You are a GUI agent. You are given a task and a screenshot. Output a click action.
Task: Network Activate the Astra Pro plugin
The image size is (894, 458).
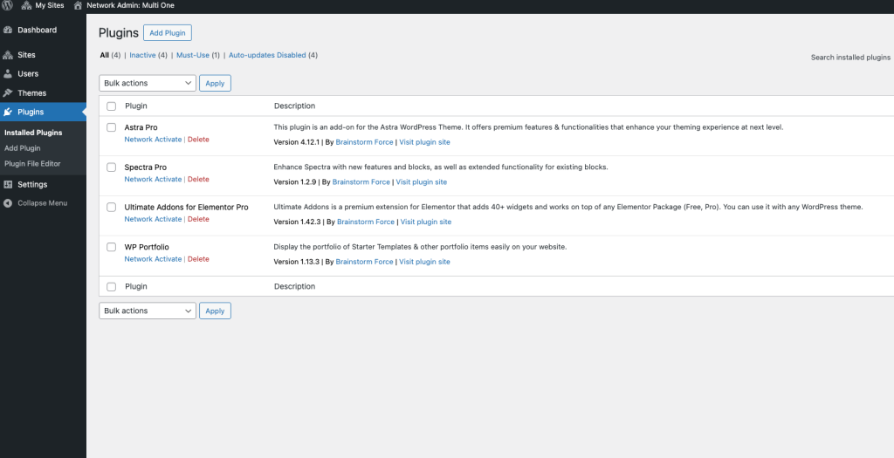pyautogui.click(x=153, y=140)
